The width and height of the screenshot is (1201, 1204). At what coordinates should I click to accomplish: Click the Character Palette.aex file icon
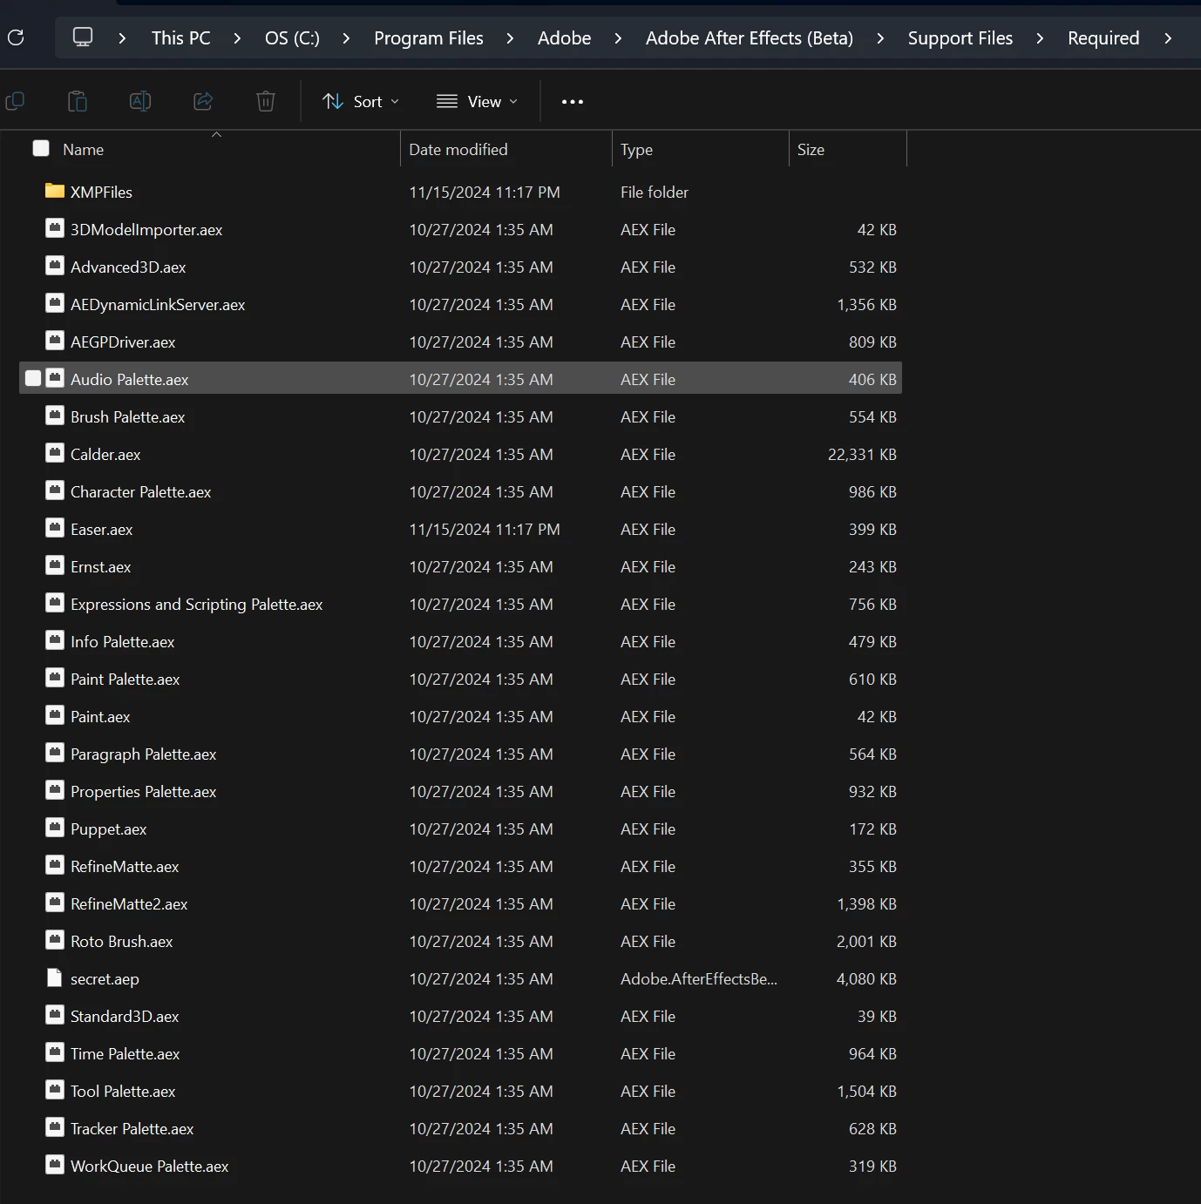tap(55, 490)
